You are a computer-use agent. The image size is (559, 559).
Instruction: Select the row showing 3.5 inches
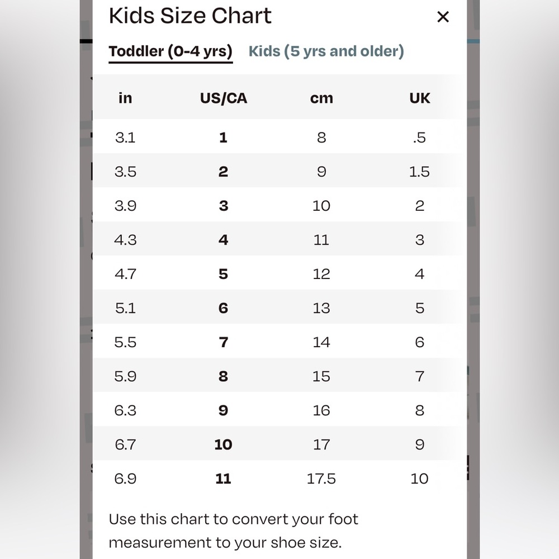(125, 172)
